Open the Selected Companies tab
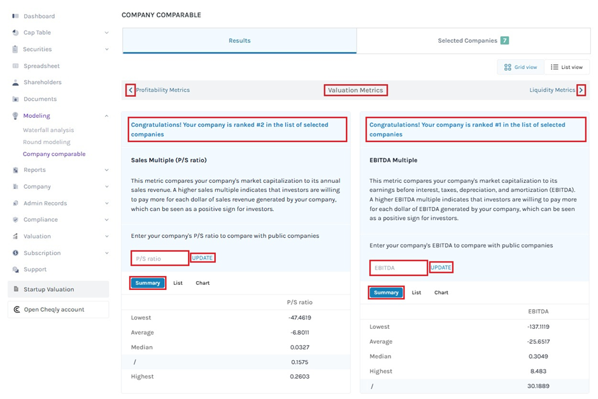This screenshot has height=399, width=598. [x=473, y=41]
